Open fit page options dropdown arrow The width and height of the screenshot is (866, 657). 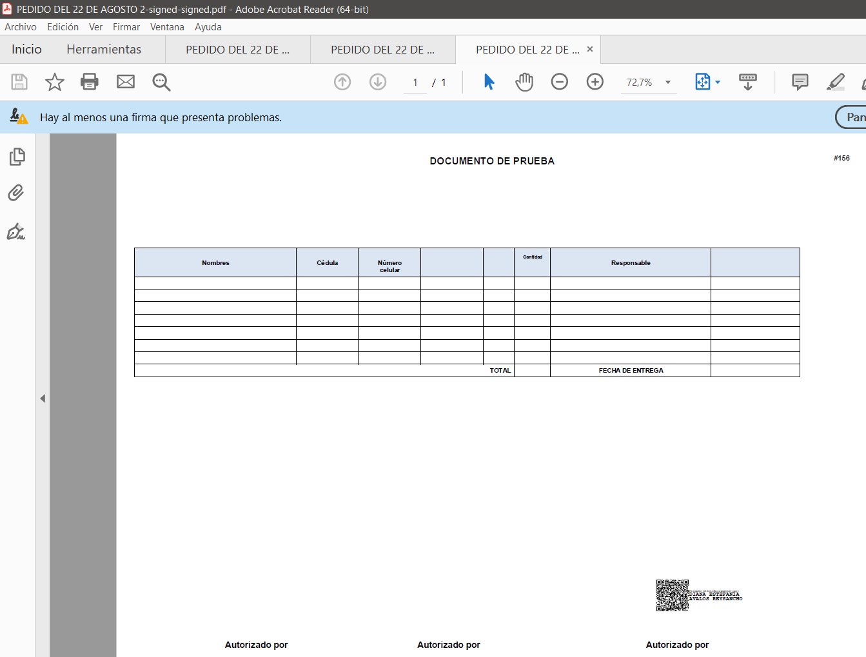point(718,83)
